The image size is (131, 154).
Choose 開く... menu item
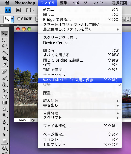click(x=79, y=15)
